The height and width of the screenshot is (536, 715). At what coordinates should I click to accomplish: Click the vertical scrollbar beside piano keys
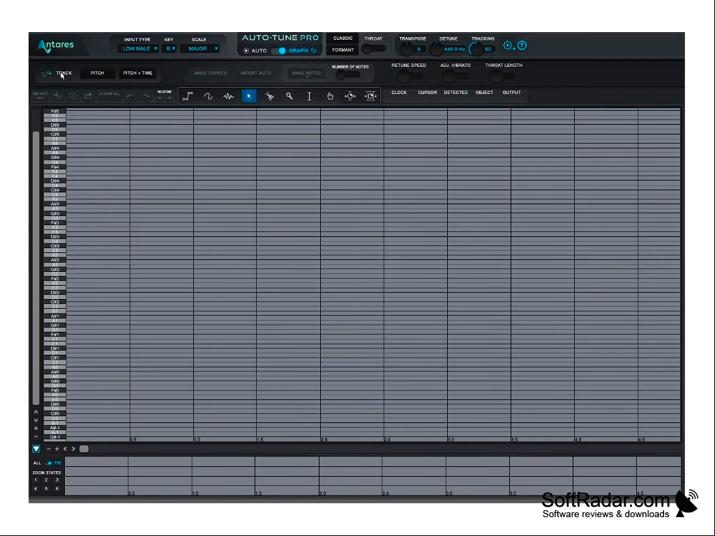tap(36, 268)
